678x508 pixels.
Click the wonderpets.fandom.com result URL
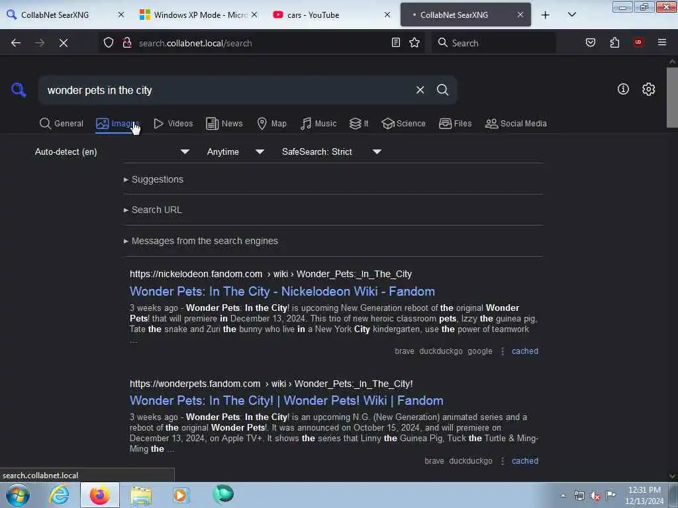point(271,384)
